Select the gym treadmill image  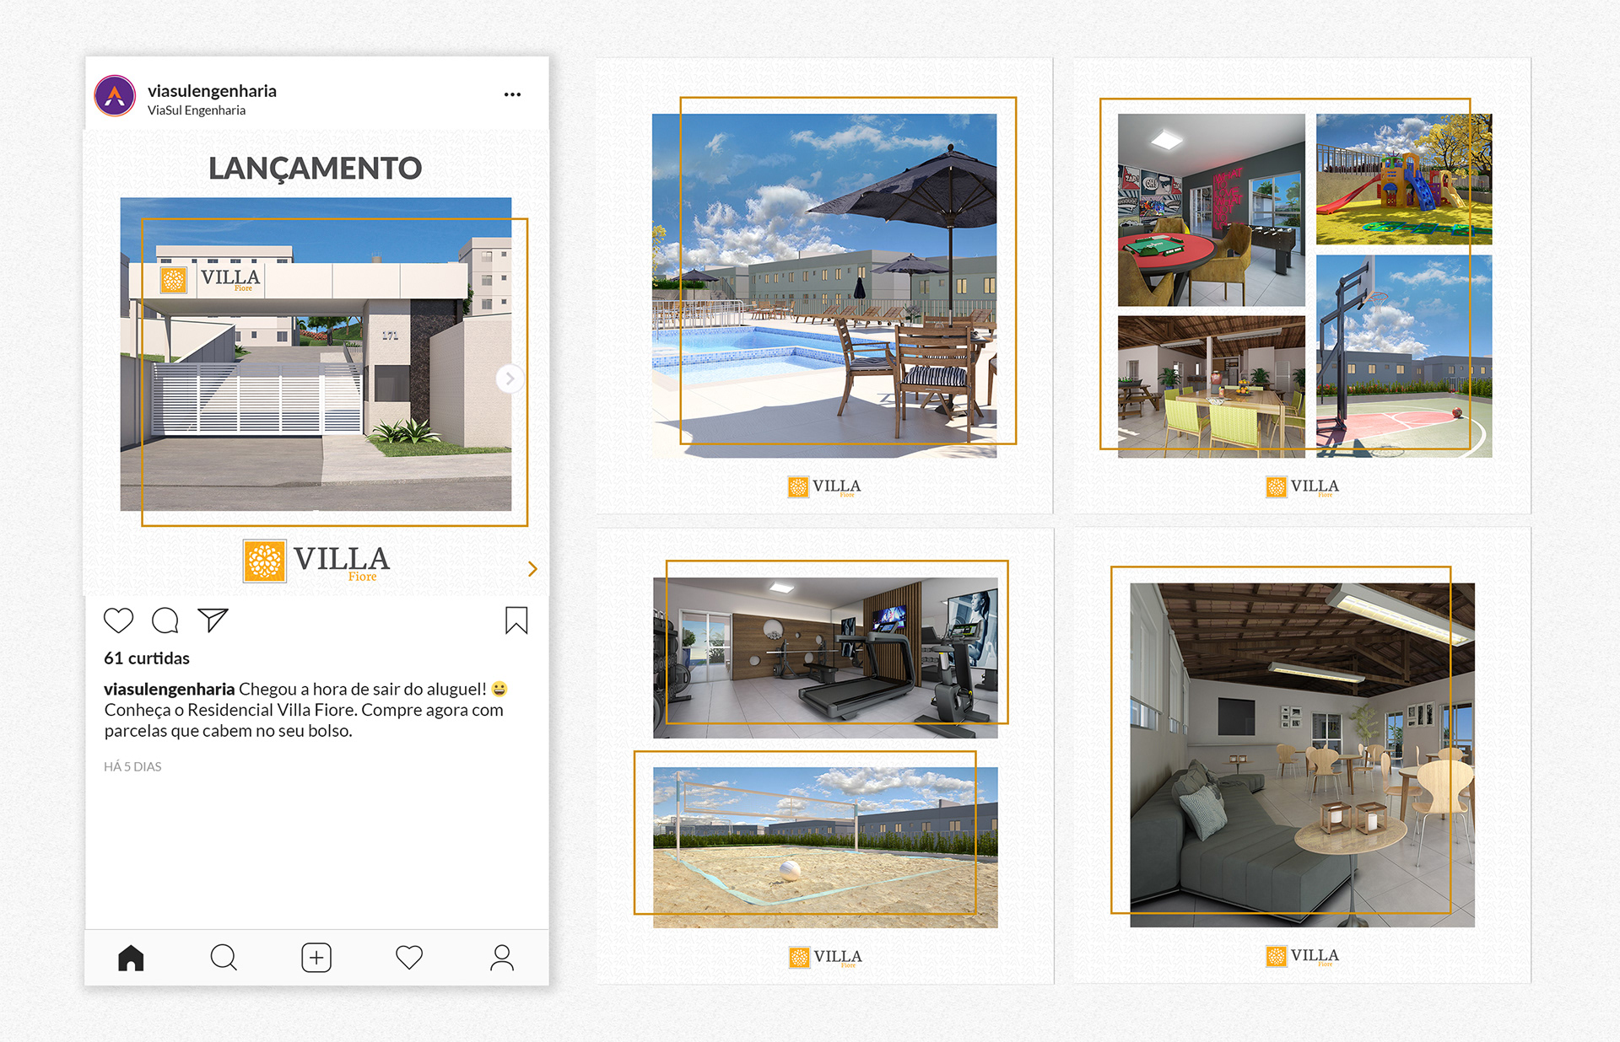825,658
